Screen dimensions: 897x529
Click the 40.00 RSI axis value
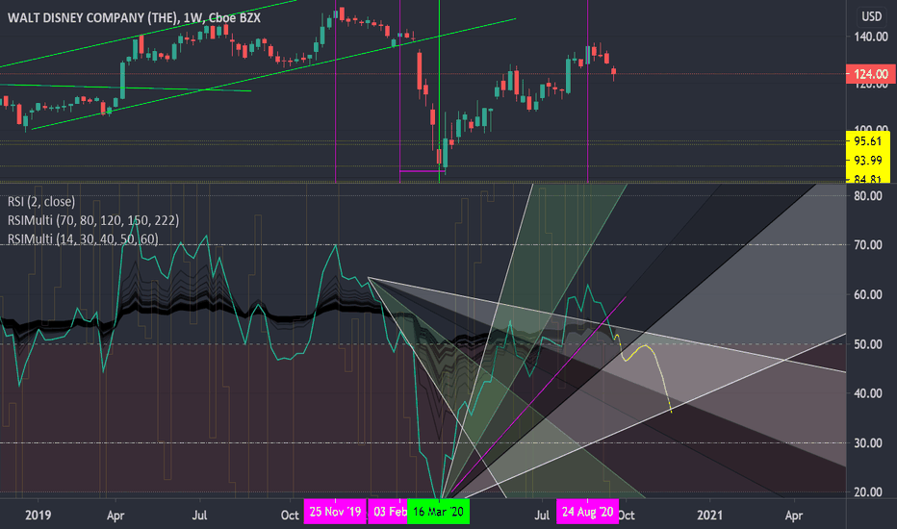tap(867, 393)
